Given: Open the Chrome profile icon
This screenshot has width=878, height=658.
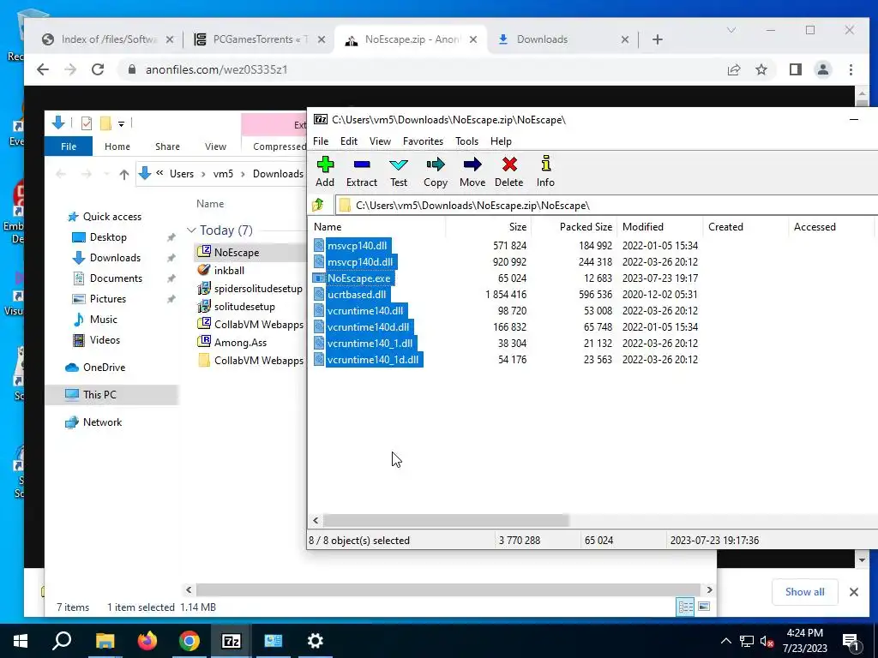Looking at the screenshot, I should pos(823,69).
